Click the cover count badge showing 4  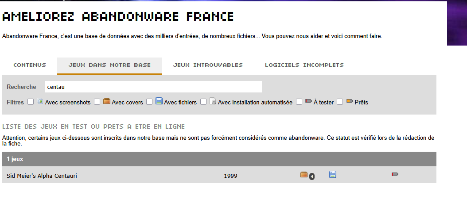312,176
